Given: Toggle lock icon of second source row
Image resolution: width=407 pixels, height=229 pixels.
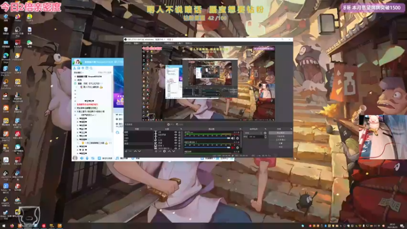Looking at the screenshot, I should click(180, 135).
